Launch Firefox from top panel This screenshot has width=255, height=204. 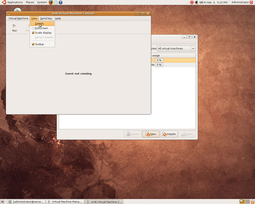pos(51,2)
